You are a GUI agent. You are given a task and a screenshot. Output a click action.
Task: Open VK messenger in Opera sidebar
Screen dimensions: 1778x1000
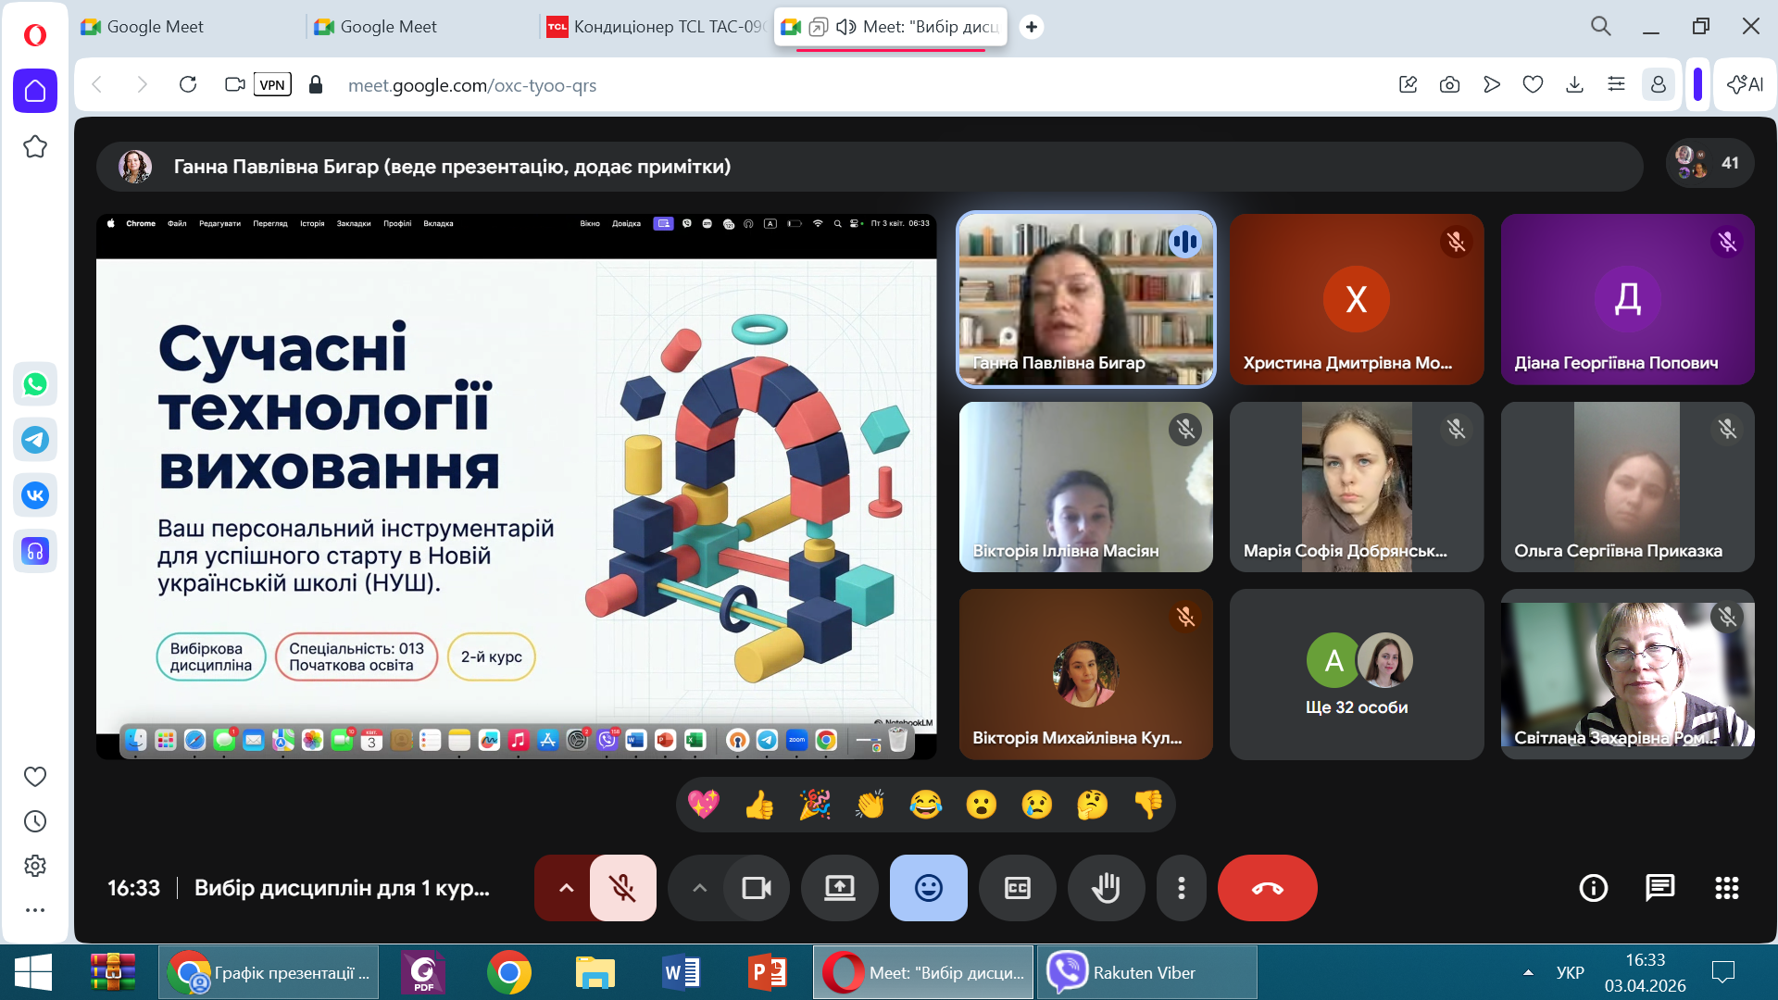click(x=35, y=495)
